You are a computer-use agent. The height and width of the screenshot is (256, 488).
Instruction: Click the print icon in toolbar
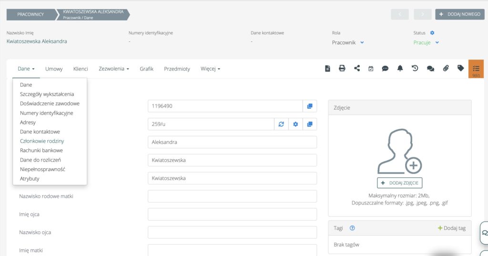(x=342, y=69)
